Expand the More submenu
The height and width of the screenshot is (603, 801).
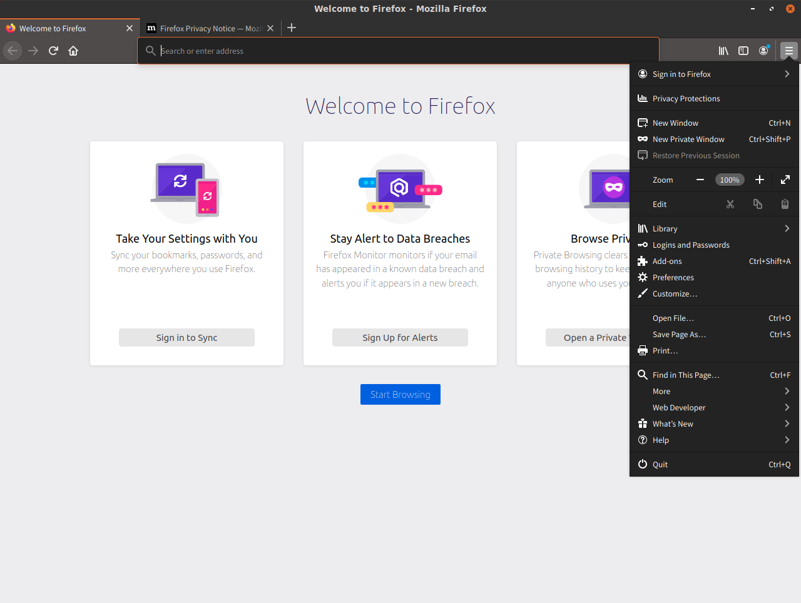click(714, 391)
